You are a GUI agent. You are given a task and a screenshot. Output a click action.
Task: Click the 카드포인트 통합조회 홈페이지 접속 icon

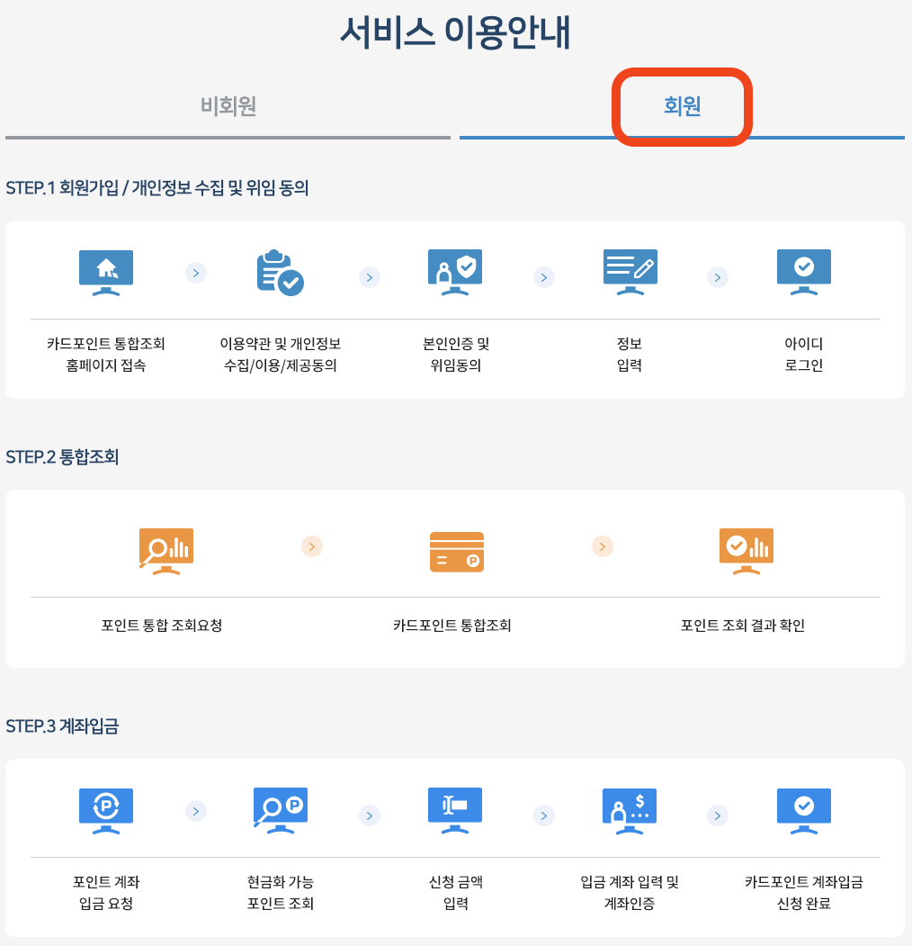(105, 272)
